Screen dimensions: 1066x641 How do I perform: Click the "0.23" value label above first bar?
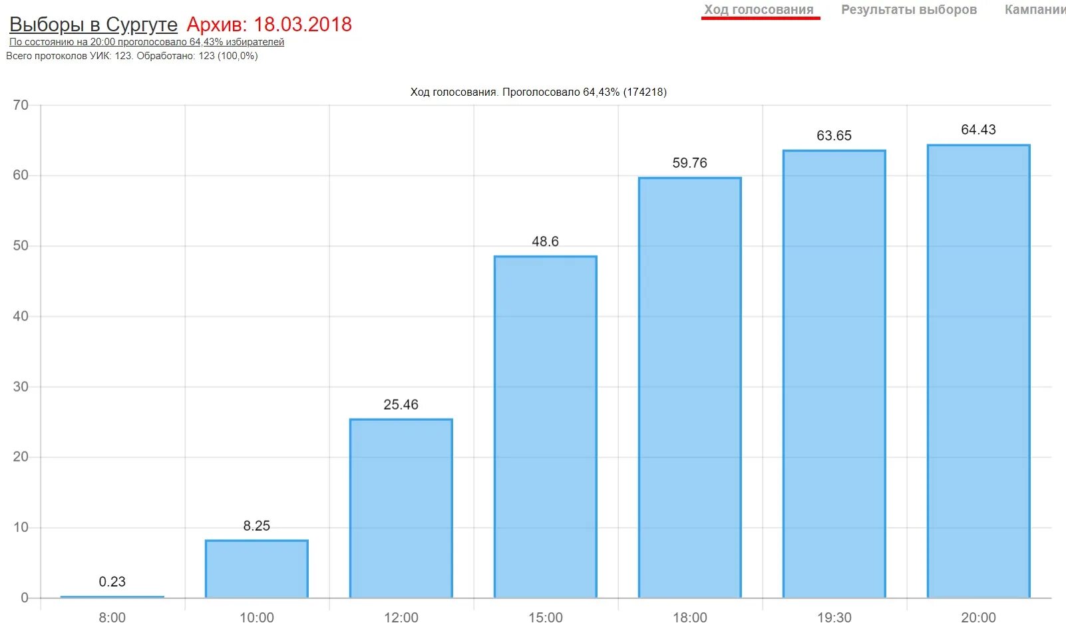point(112,581)
